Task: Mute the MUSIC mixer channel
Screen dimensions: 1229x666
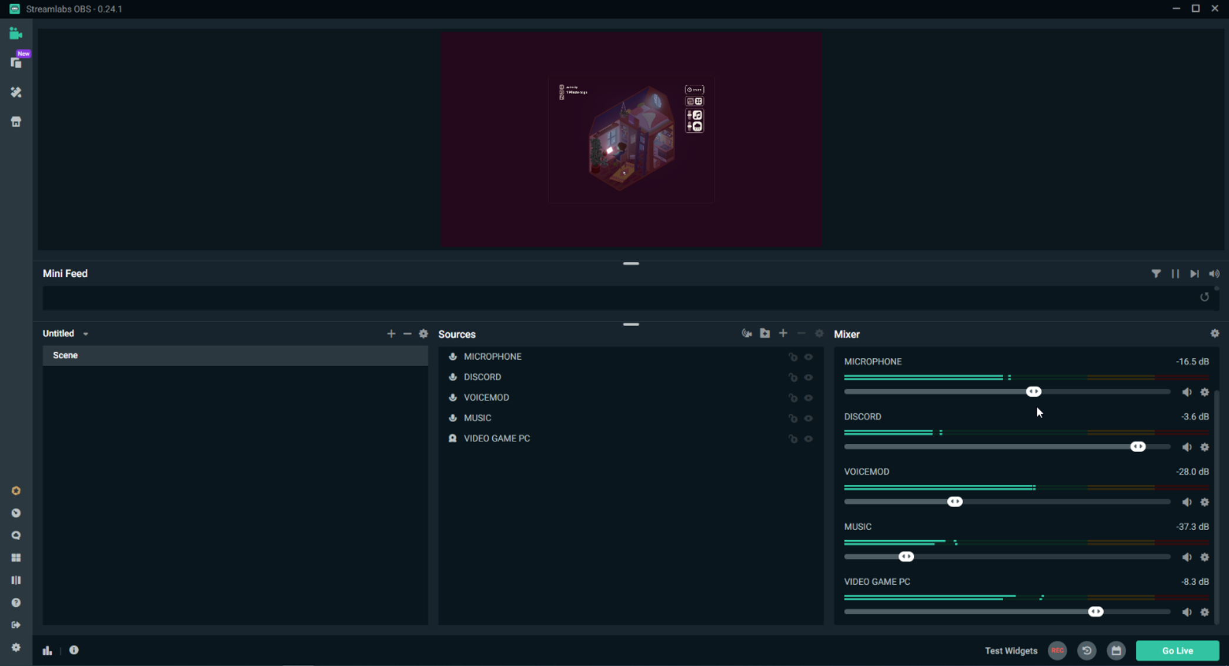Action: click(1187, 557)
